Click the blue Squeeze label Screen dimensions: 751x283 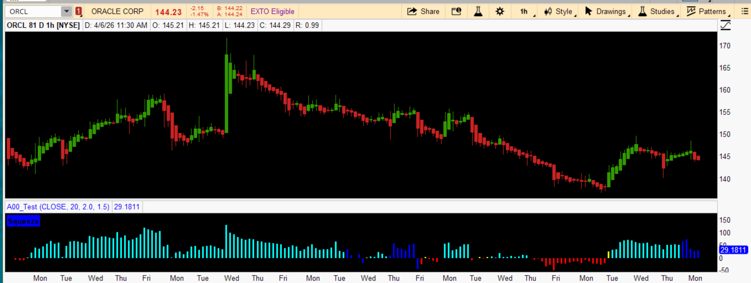click(23, 221)
